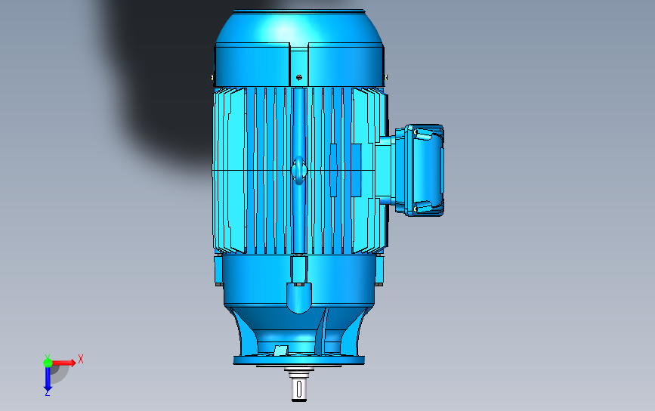This screenshot has width=655, height=411.
Task: Click the green Y axis dot of triad
Action: [48, 362]
